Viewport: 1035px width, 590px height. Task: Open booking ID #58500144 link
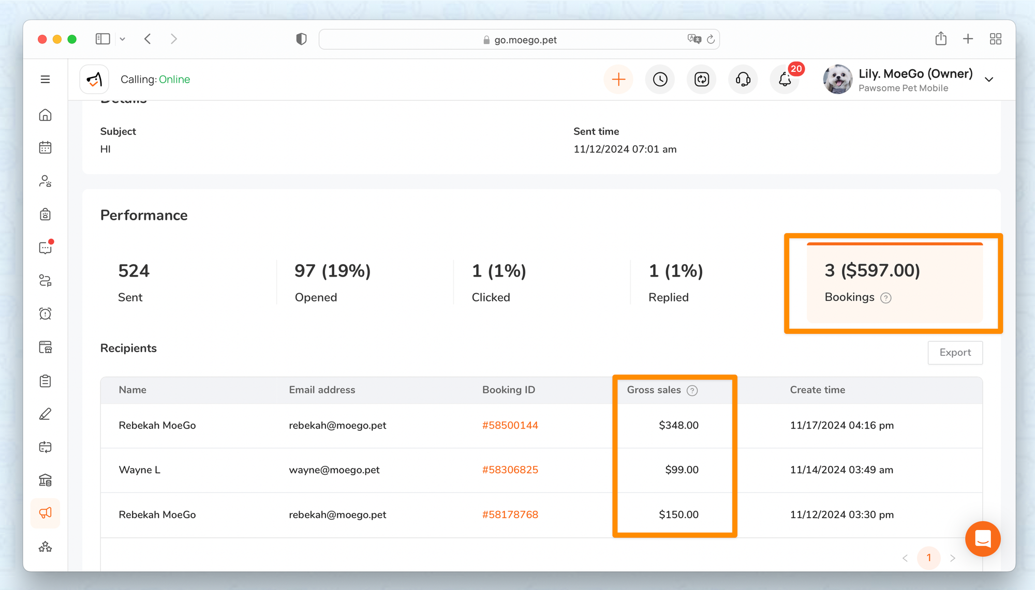[x=510, y=426]
